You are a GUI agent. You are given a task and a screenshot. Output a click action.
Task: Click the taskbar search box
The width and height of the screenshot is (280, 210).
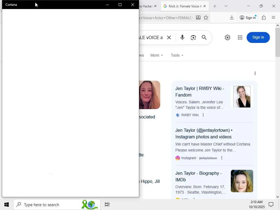pyautogui.click(x=57, y=205)
